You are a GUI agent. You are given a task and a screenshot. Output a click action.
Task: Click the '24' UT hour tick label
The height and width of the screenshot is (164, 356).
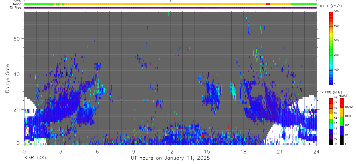pos(317,151)
